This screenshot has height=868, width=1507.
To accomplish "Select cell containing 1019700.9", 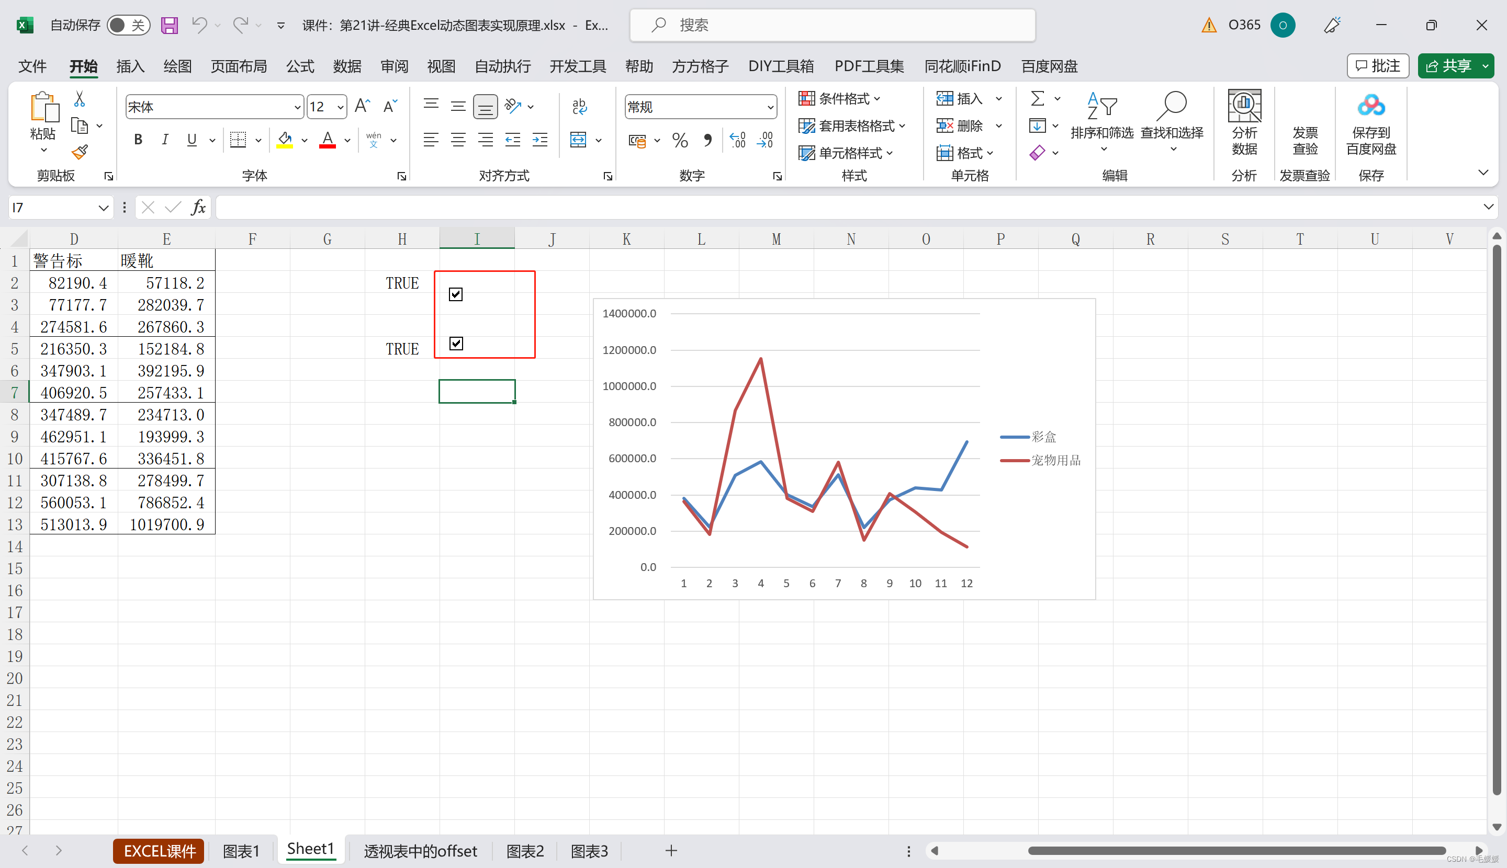I will pos(166,524).
